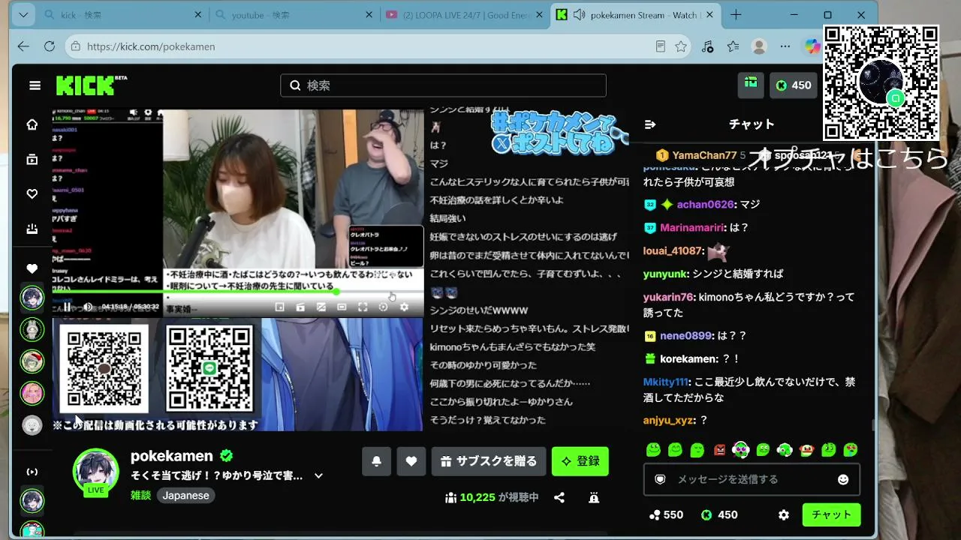Image resolution: width=961 pixels, height=540 pixels.
Task: Switch to the 'youtube - 検索' browser tab
Action: point(294,15)
